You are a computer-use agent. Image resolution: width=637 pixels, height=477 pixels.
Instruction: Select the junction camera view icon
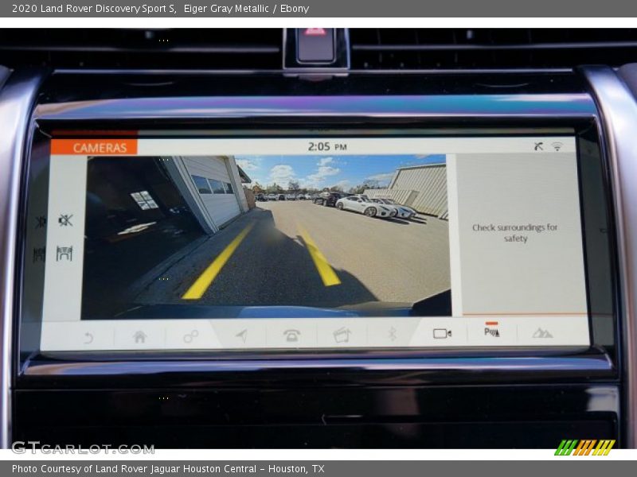click(64, 253)
